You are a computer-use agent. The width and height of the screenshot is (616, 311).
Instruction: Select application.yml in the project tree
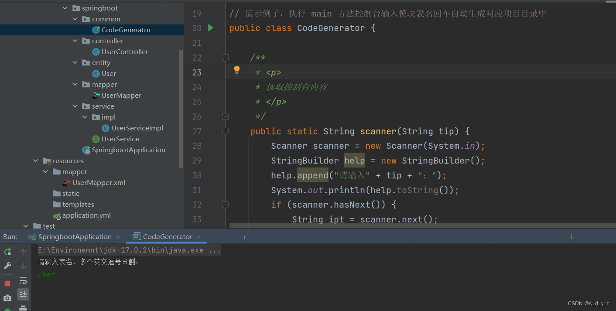86,215
